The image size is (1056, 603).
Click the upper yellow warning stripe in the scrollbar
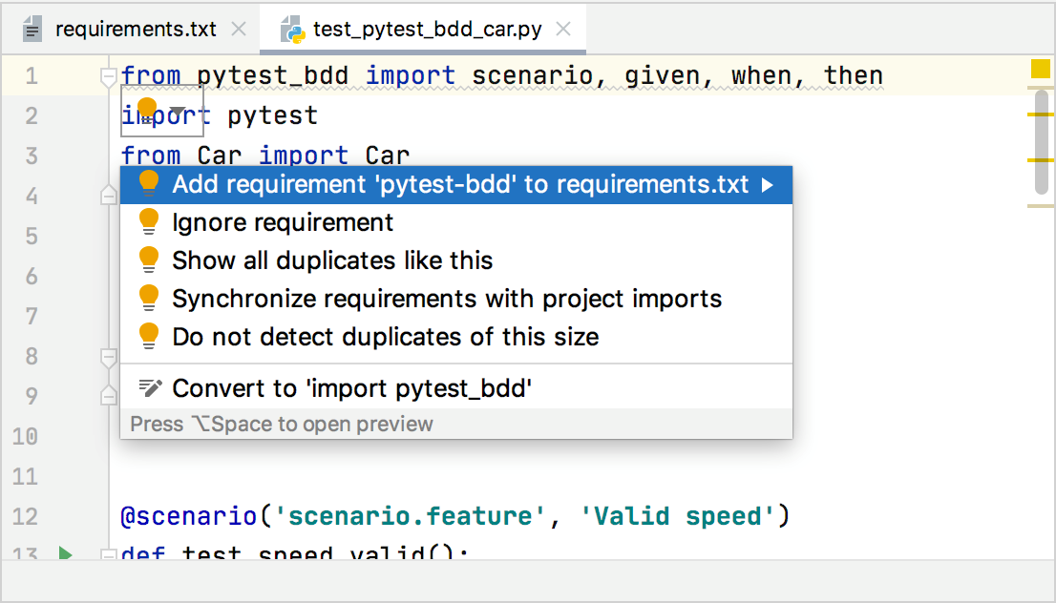(1040, 114)
